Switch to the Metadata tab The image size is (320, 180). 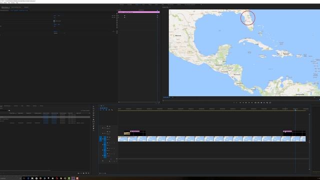26,7
